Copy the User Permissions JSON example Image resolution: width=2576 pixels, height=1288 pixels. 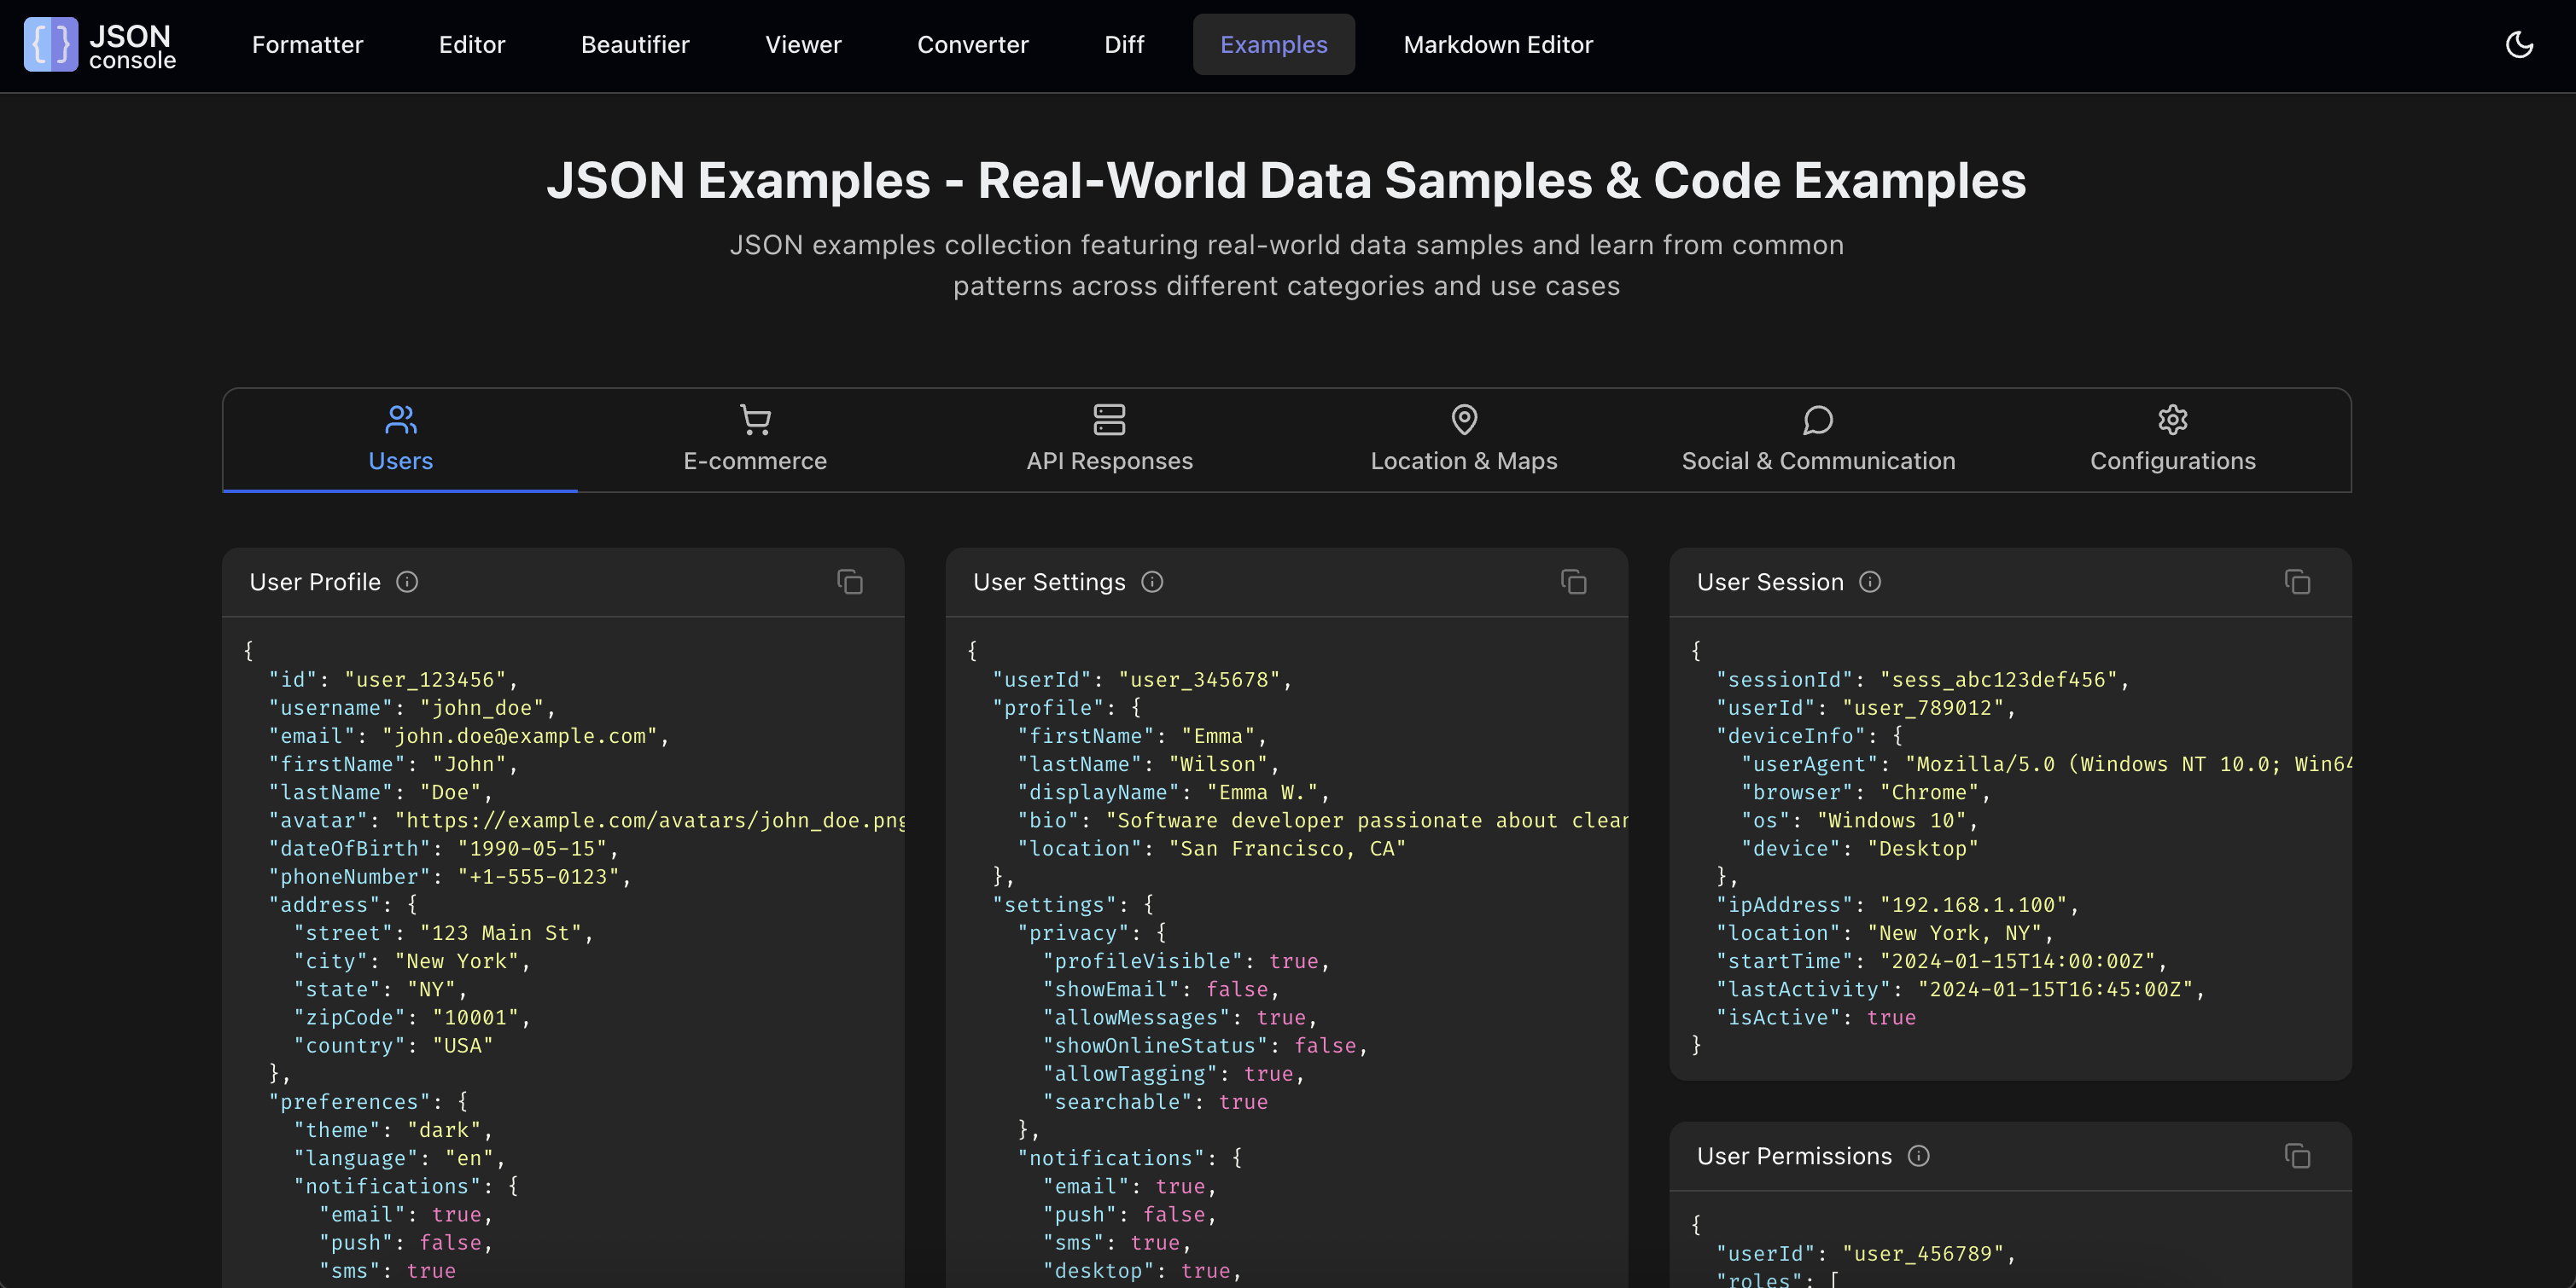coord(2297,1156)
